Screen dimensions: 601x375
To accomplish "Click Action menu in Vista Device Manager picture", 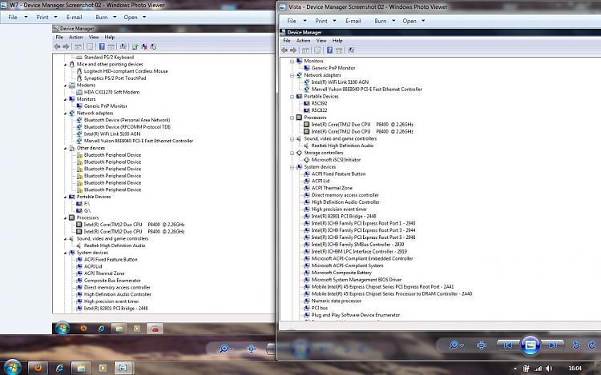I will coord(303,41).
